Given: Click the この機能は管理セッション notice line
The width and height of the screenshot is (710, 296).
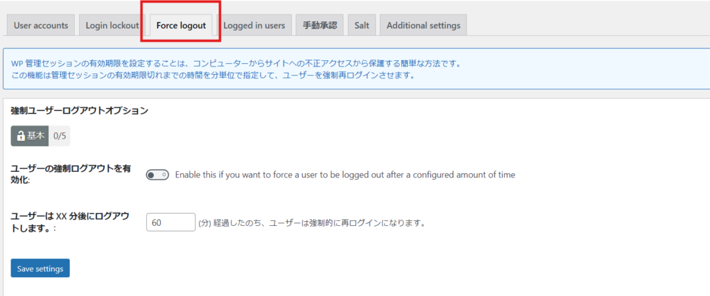Looking at the screenshot, I should click(x=213, y=75).
